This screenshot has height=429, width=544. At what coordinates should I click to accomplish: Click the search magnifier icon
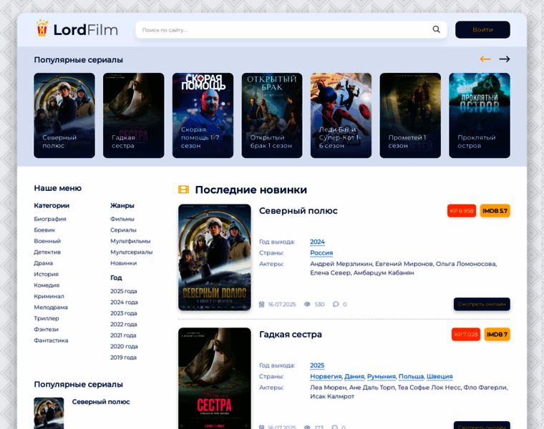tap(436, 29)
